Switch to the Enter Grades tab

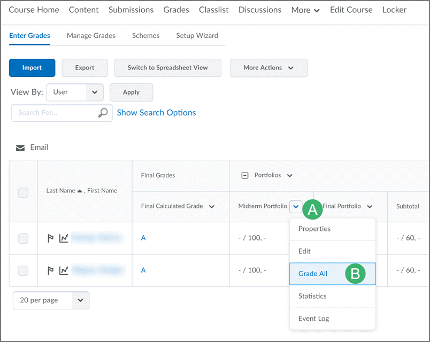(x=29, y=36)
